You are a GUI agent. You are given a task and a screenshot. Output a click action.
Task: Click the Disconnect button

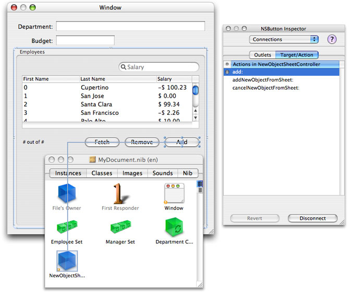coord(312,218)
